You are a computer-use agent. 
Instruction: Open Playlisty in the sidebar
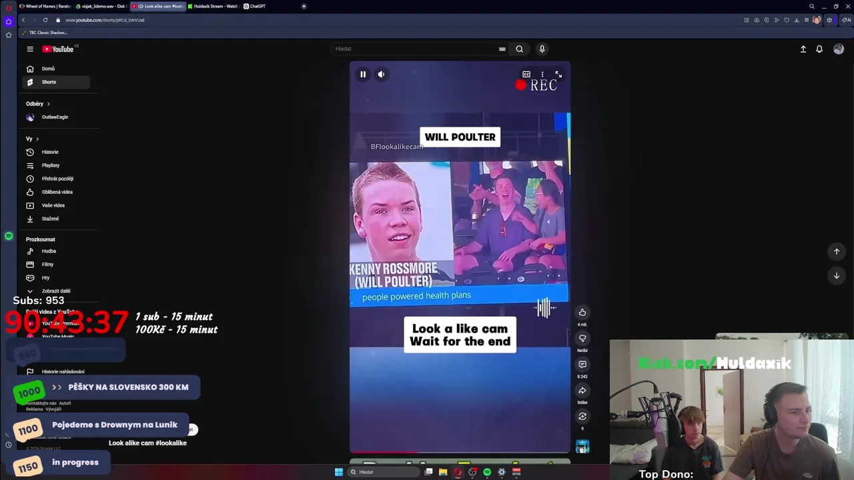[56, 165]
